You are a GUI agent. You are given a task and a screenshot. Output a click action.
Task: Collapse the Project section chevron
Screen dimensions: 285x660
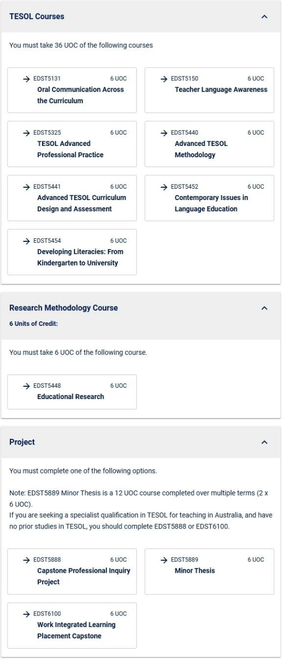tap(264, 442)
